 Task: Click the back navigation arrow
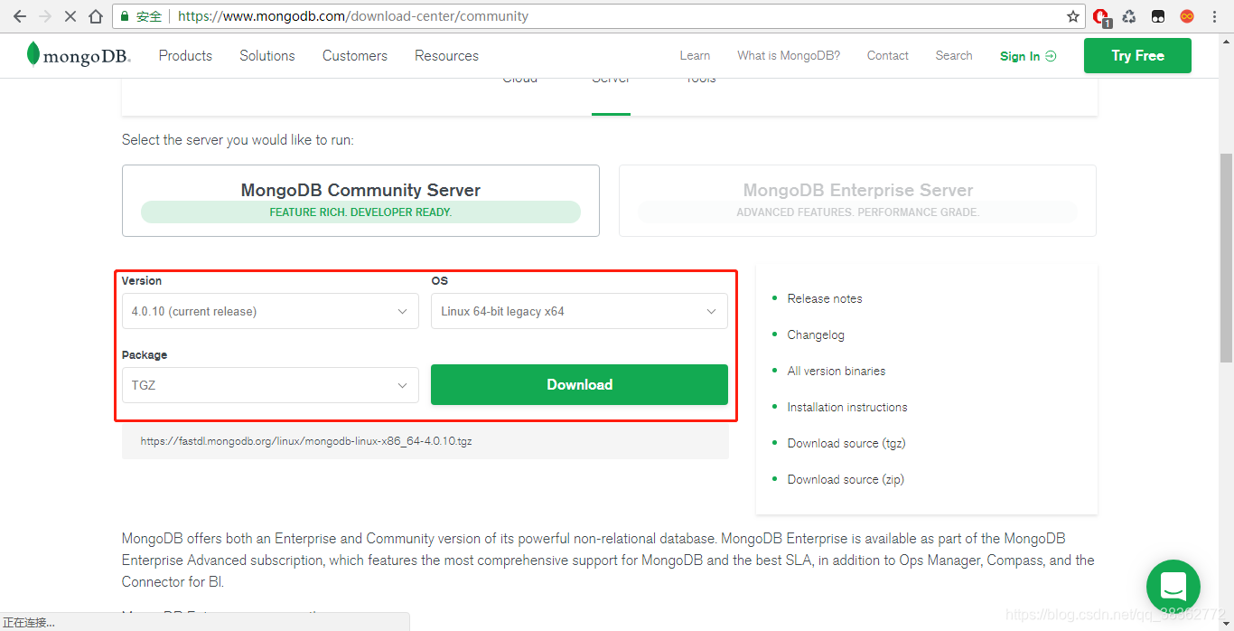(x=20, y=15)
